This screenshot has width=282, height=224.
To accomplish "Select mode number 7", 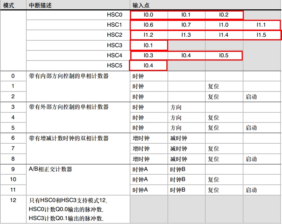I will tap(13, 148).
